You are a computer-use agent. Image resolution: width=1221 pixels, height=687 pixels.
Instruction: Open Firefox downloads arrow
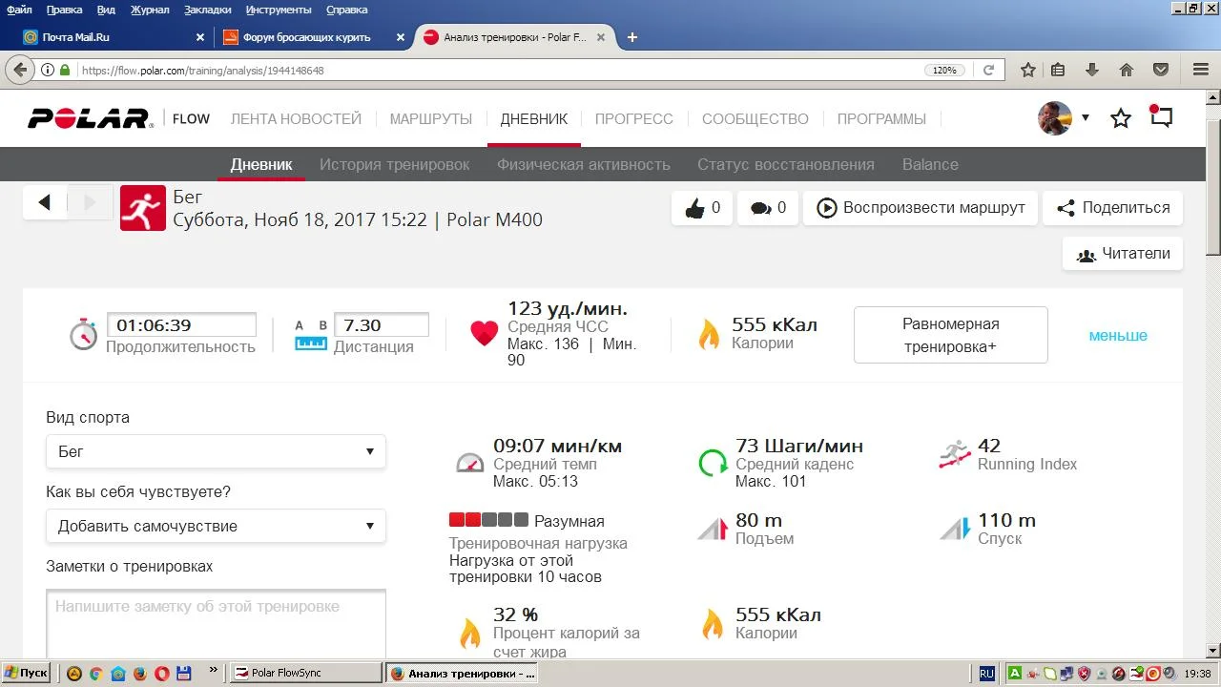tap(1093, 70)
